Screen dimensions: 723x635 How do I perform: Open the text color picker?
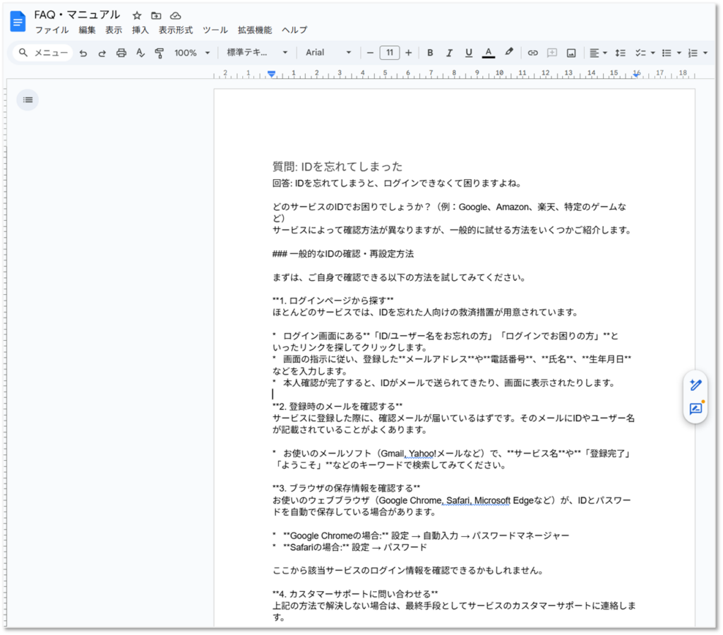(489, 53)
